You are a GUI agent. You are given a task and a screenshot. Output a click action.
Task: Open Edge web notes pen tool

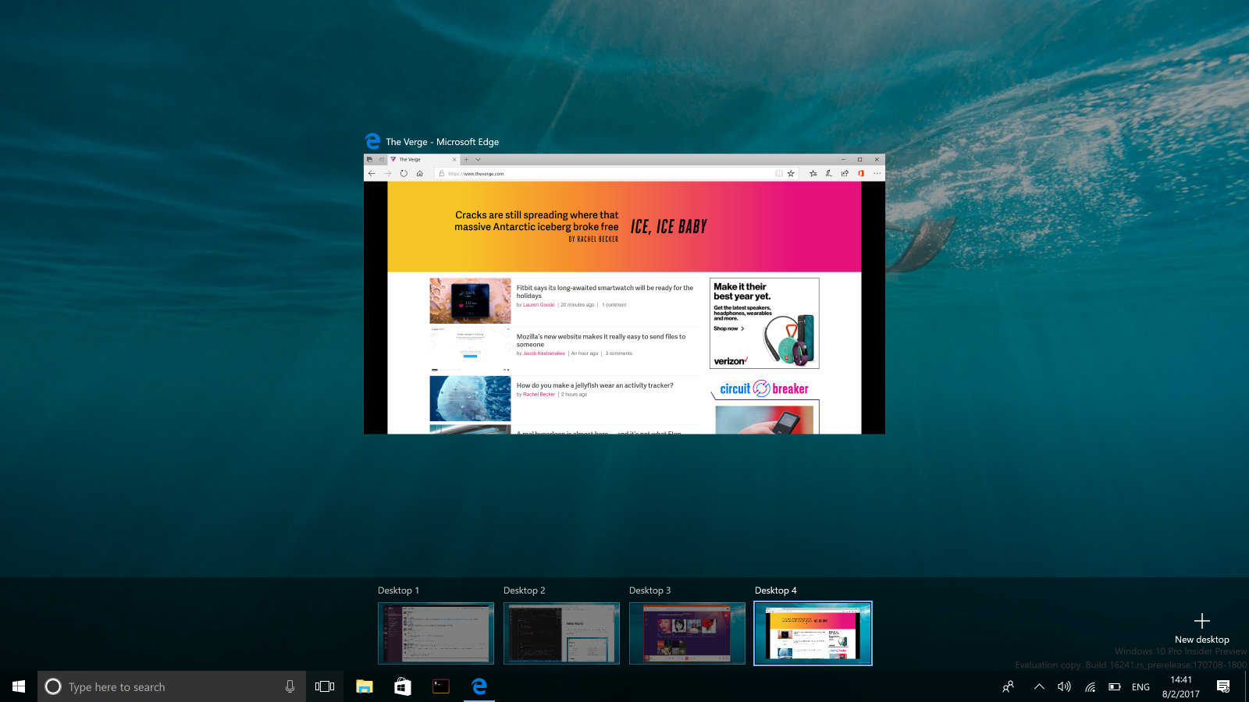tap(828, 173)
